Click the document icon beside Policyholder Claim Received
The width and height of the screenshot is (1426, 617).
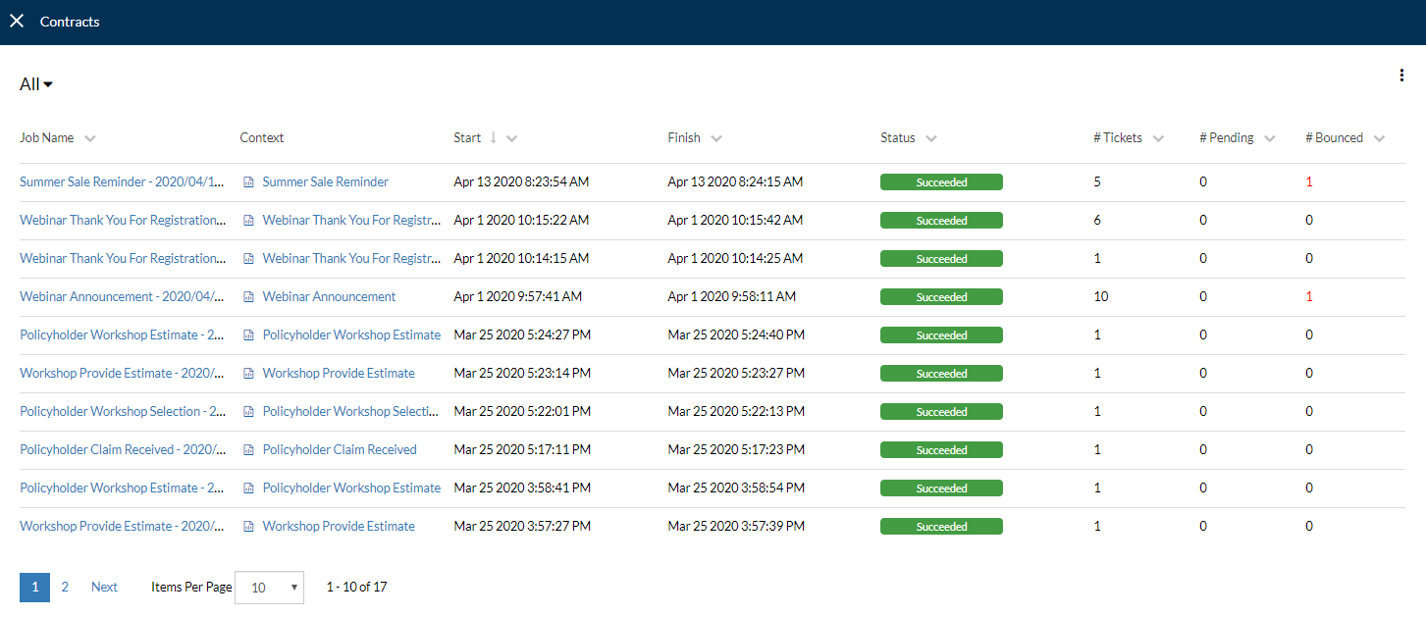[249, 450]
